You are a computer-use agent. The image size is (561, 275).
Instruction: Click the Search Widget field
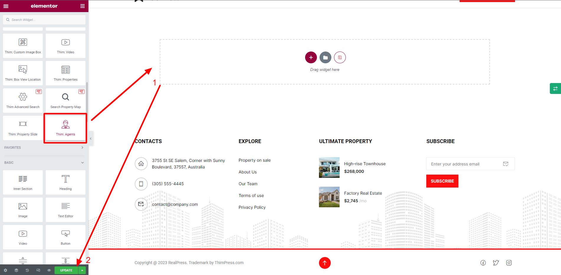44,20
